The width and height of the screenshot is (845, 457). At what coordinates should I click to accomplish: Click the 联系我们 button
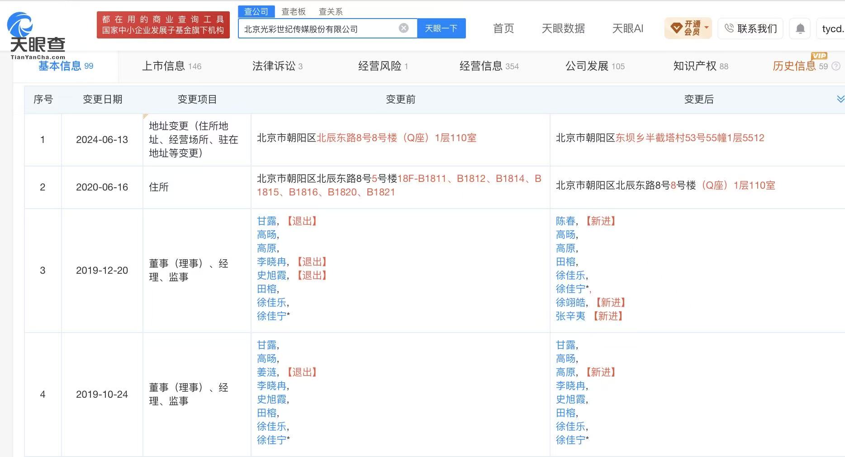point(750,29)
